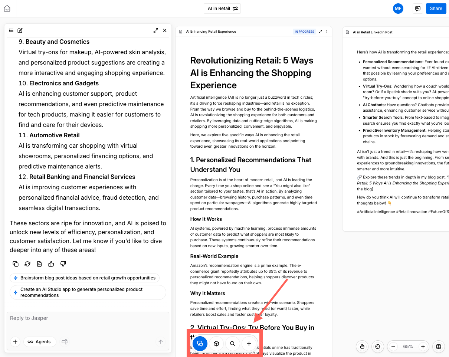Image resolution: width=449 pixels, height=357 pixels.
Task: Toggle the hand pan tool
Action: [x=362, y=347]
